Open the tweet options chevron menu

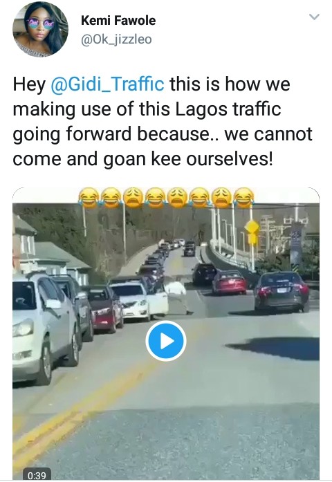point(314,17)
